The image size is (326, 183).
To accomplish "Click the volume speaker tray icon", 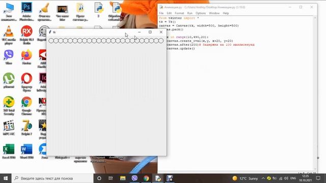I will (x=286, y=178).
